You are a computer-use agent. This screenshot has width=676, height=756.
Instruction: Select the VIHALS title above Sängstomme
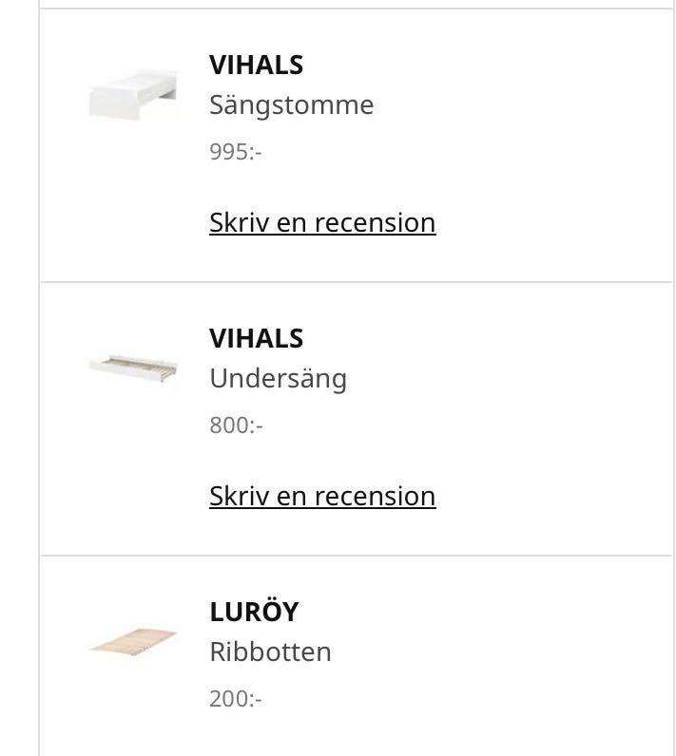tap(256, 65)
